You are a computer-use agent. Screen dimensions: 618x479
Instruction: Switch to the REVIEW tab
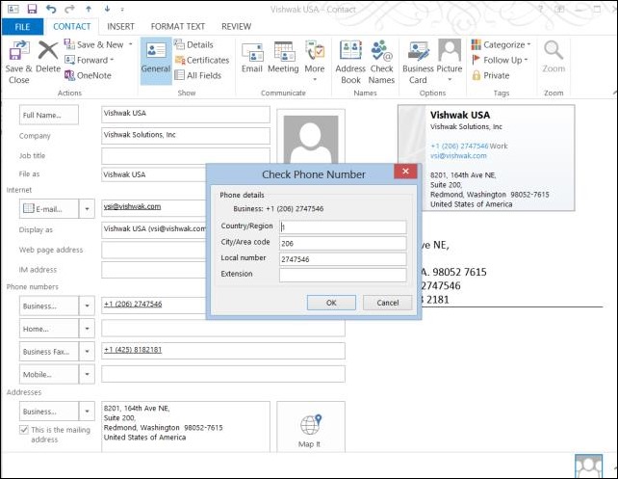pos(236,26)
